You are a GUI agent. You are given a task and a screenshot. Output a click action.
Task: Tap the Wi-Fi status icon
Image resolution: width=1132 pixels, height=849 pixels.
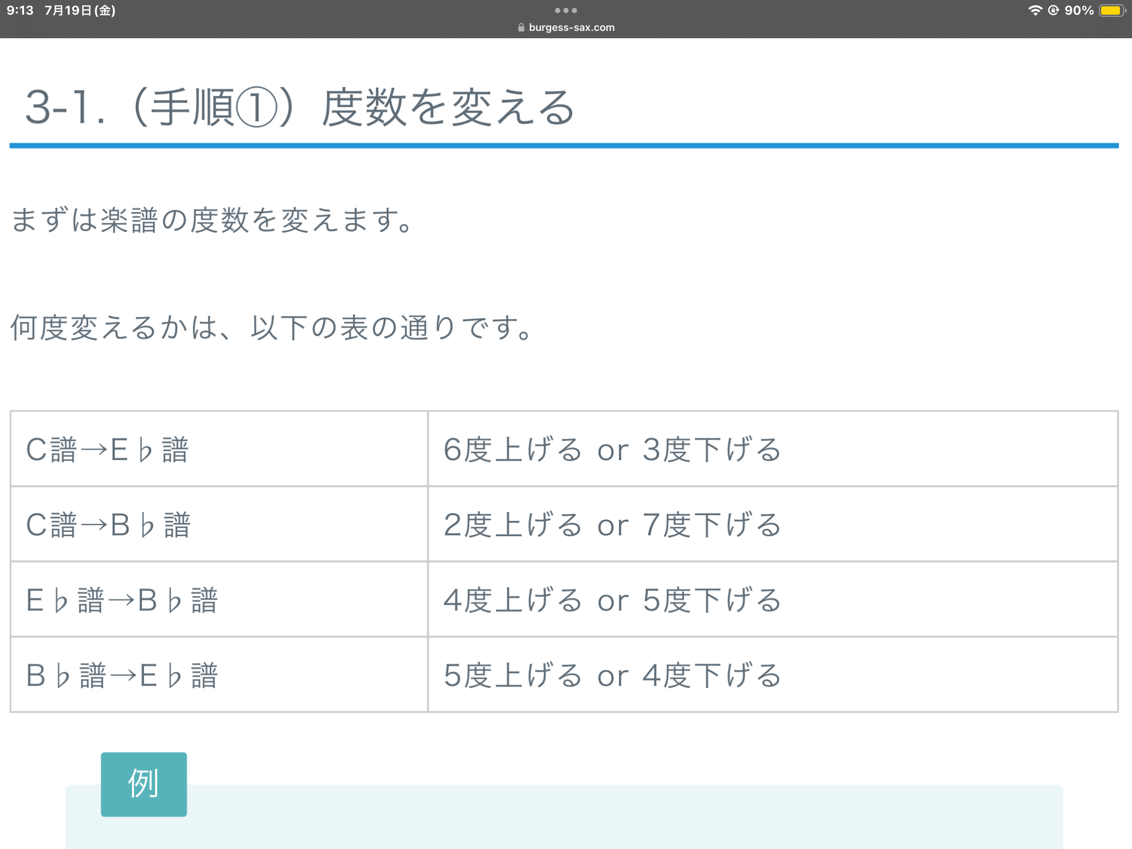1035,10
